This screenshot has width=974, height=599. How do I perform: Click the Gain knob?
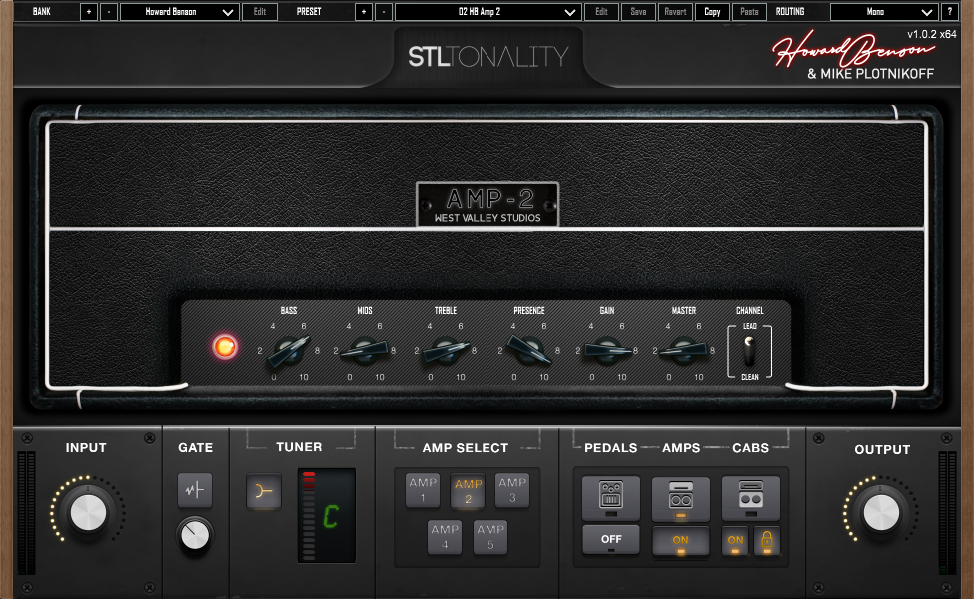607,351
